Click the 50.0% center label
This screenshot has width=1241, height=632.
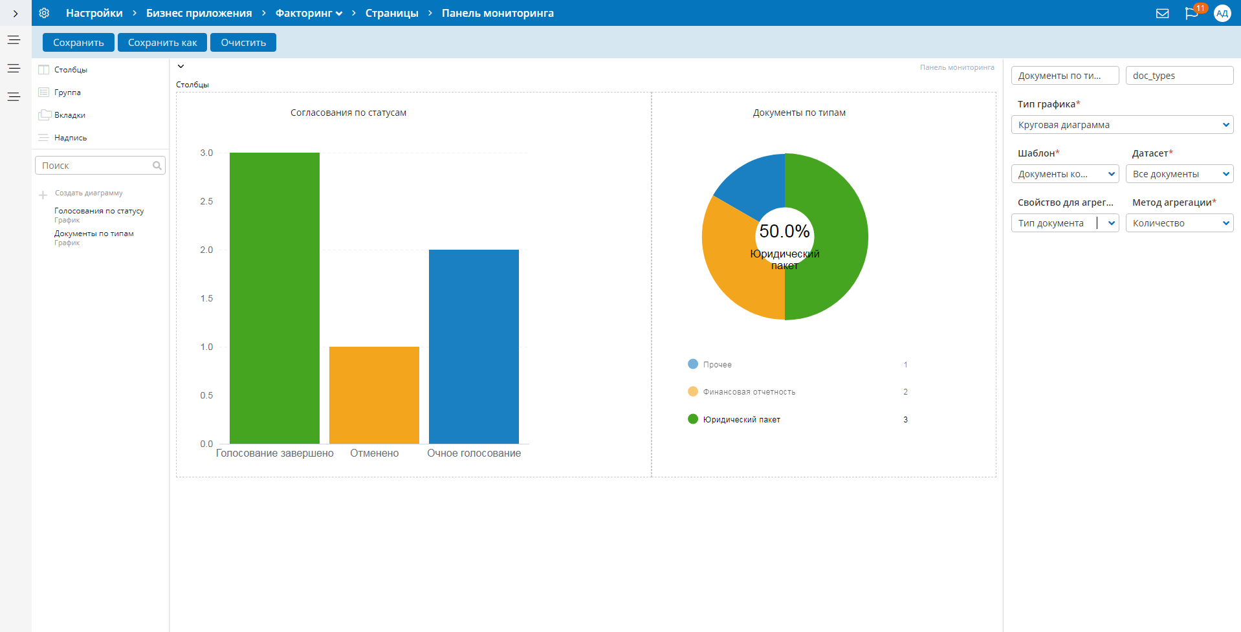point(784,231)
